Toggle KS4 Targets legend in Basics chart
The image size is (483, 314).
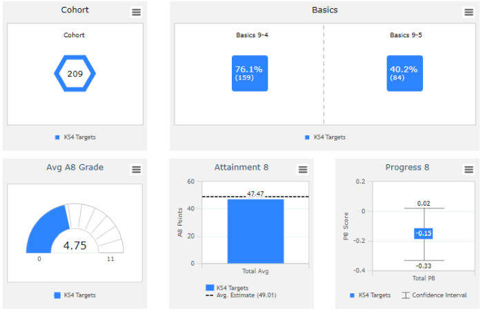(x=325, y=137)
